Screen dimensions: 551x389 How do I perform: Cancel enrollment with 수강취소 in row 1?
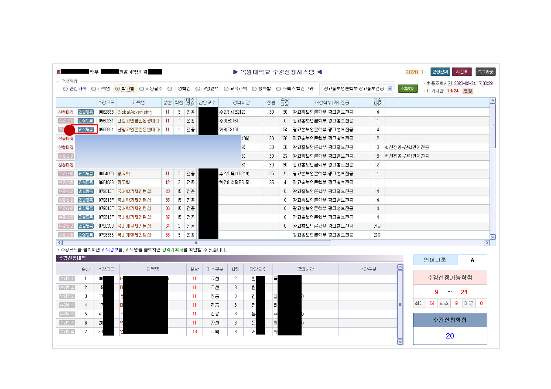(x=67, y=278)
